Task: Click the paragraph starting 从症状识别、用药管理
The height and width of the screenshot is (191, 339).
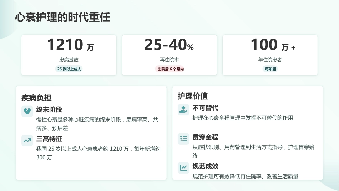Action: pos(253,151)
